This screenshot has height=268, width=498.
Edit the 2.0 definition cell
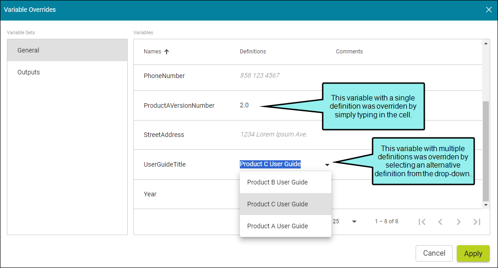click(x=244, y=105)
